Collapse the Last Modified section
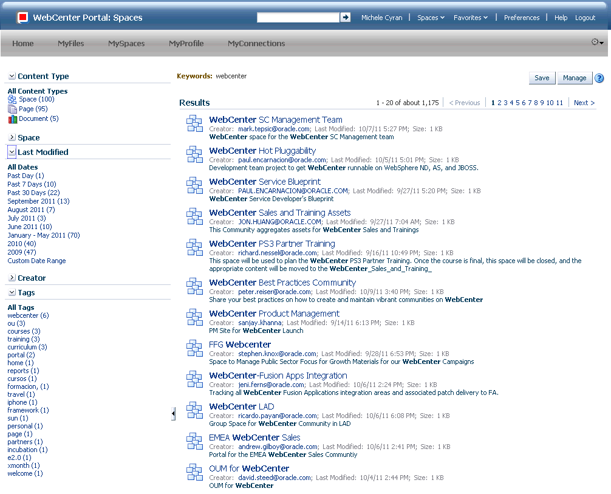This screenshot has width=611, height=494. 11,151
